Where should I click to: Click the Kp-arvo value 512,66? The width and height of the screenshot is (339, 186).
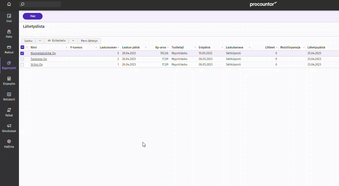[164, 53]
